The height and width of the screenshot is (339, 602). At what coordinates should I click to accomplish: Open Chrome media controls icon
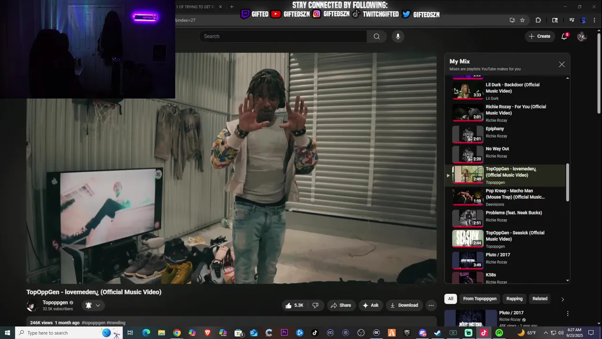(x=572, y=20)
